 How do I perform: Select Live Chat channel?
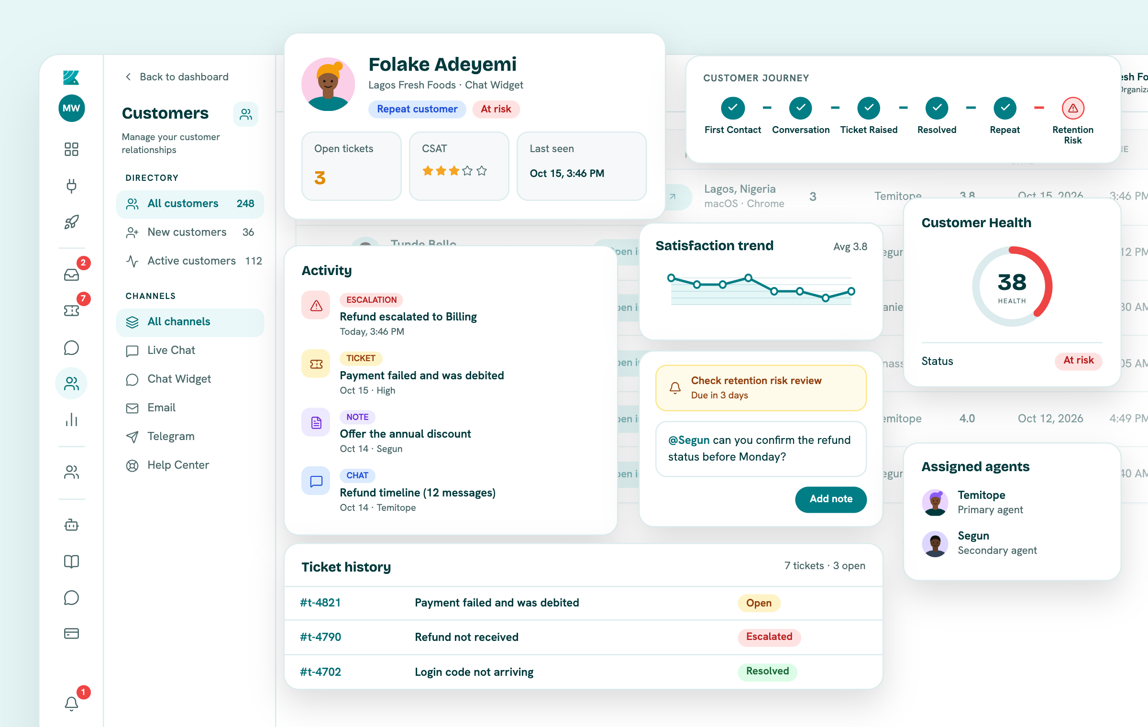click(x=190, y=351)
